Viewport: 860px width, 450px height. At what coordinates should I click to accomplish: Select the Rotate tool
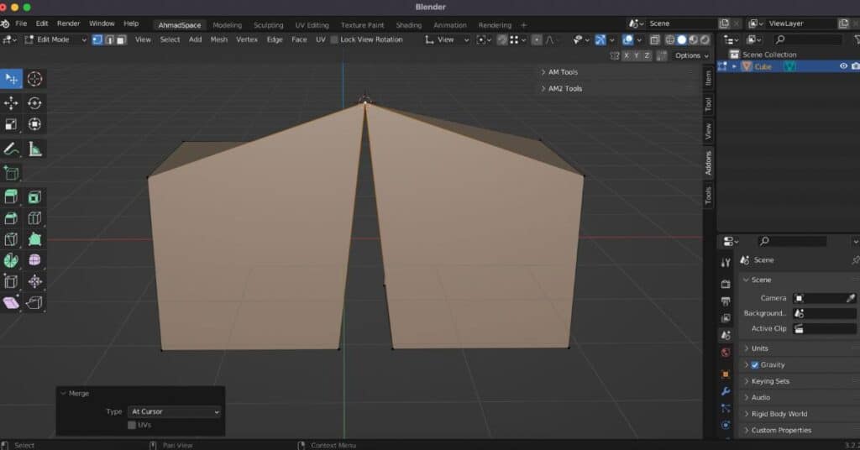coord(34,103)
